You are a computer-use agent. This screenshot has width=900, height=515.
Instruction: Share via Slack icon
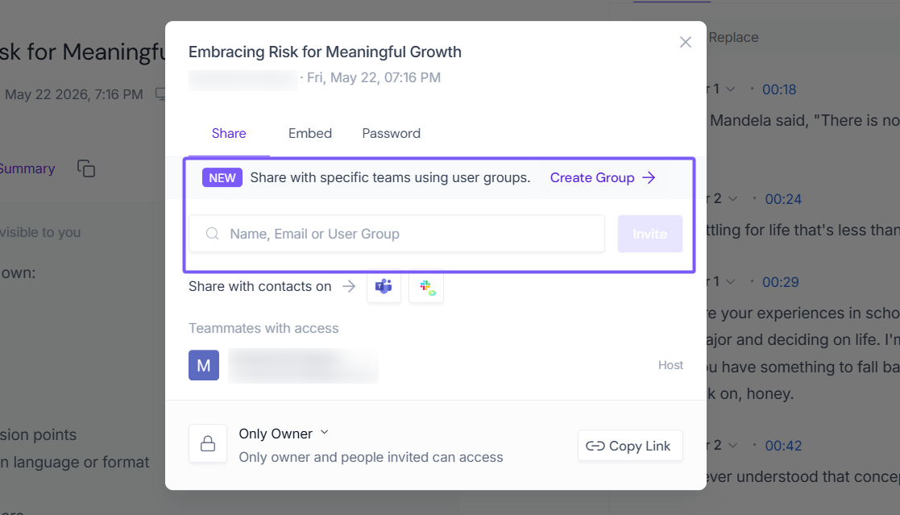pos(426,286)
